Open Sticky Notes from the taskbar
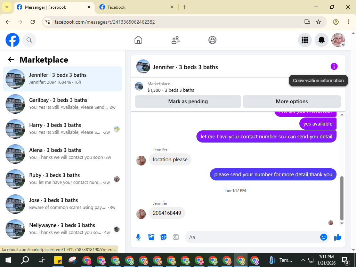This screenshot has height=267, width=356. (x=58, y=260)
